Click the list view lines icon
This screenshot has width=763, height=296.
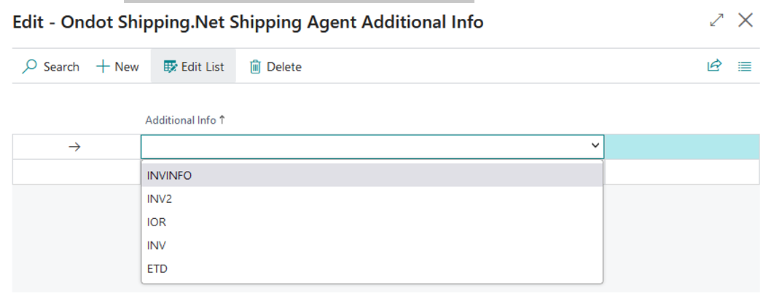[x=745, y=66]
